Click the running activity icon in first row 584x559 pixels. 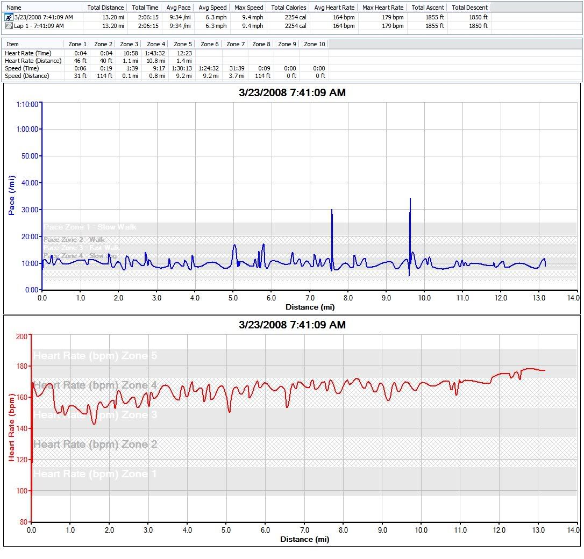pos(9,17)
